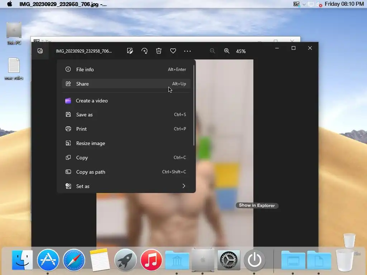Expand the hidden tray icons chevron
Screen dimensions: 367x275
click(x=304, y=4)
